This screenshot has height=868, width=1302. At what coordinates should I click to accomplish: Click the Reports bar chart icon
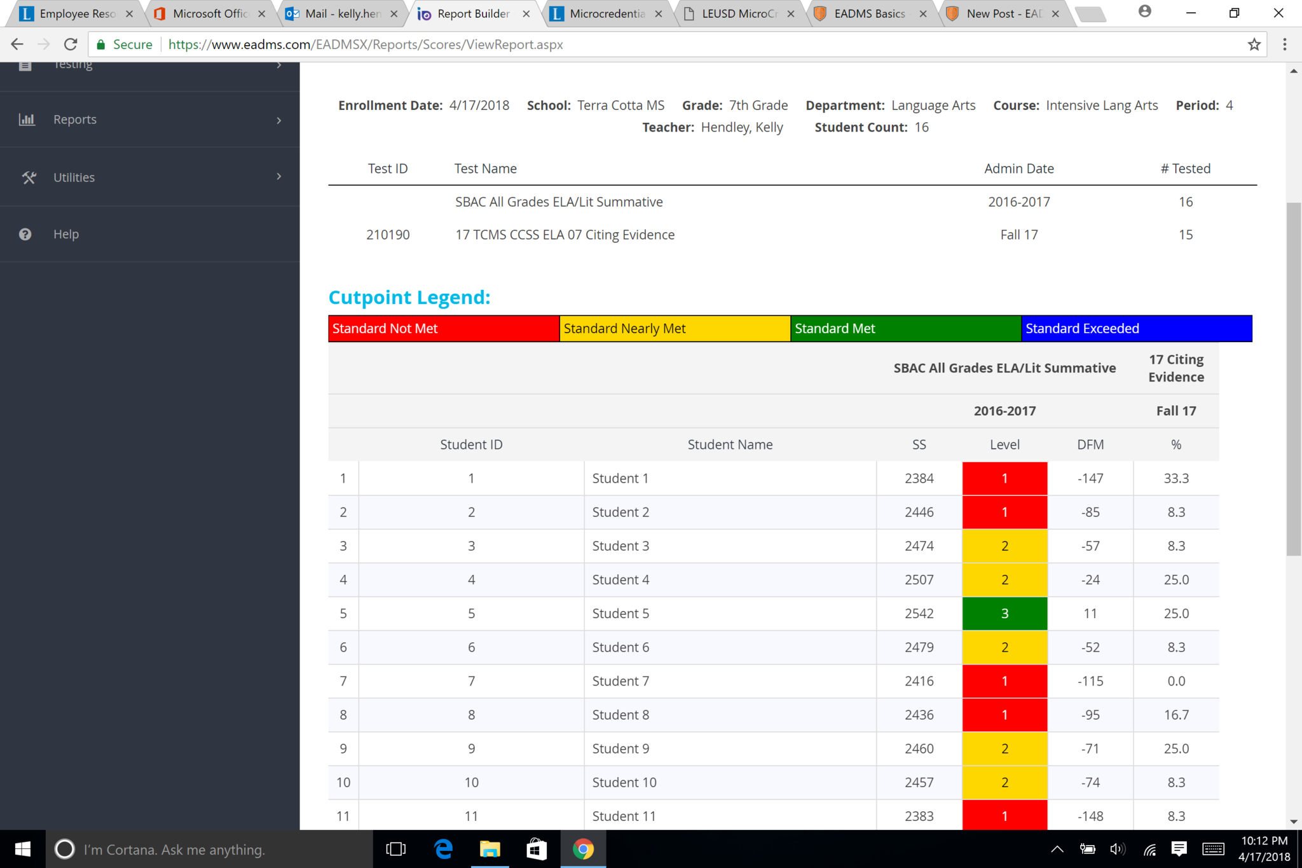pos(27,120)
